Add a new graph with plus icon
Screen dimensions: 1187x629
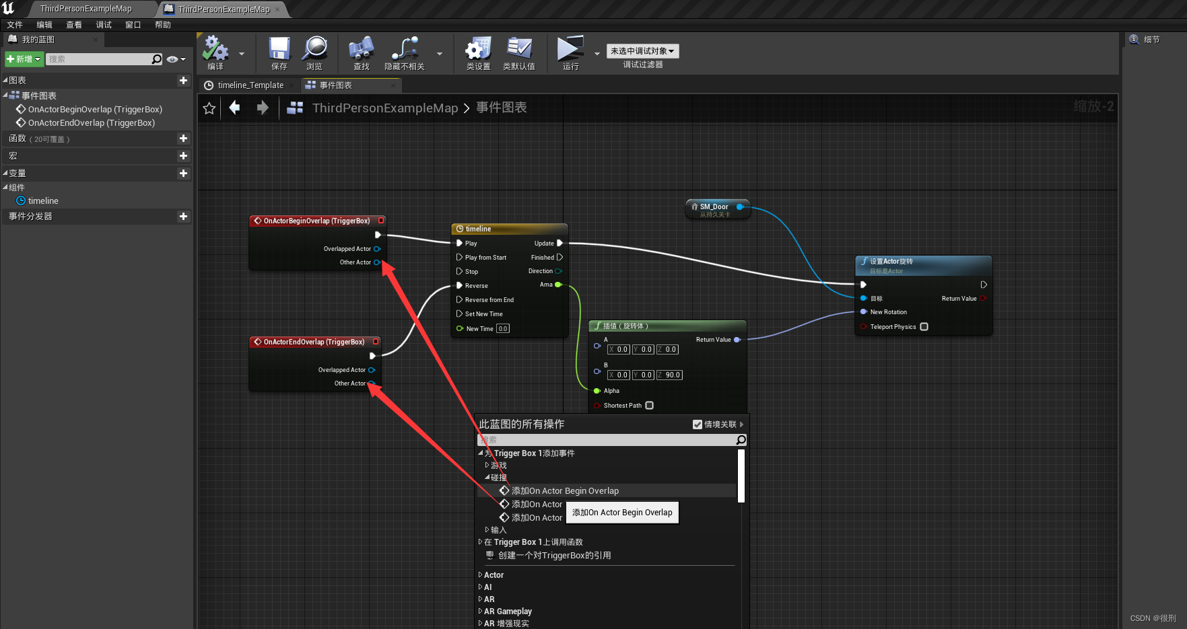pyautogui.click(x=183, y=80)
